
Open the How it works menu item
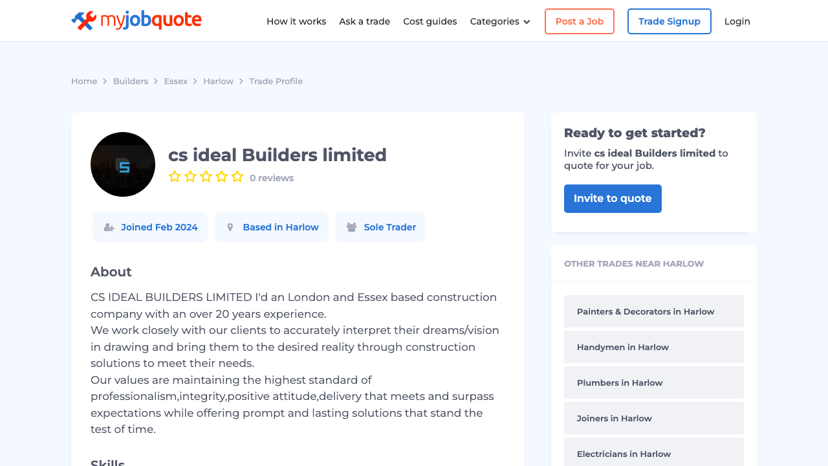pos(296,21)
